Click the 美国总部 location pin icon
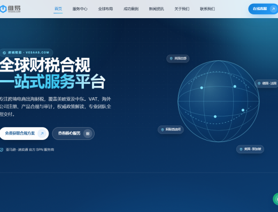 [171, 58]
